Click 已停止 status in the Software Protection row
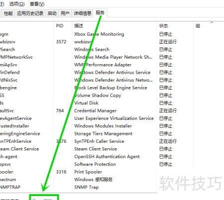224x200 pixels. tap(166, 164)
